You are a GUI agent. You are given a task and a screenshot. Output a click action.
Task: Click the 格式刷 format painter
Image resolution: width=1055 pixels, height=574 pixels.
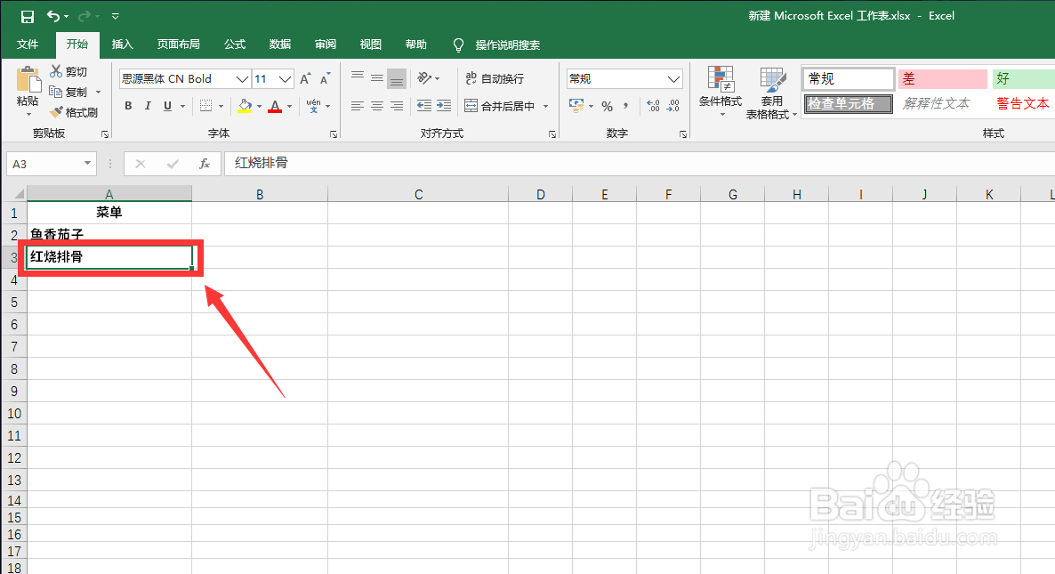coord(74,112)
